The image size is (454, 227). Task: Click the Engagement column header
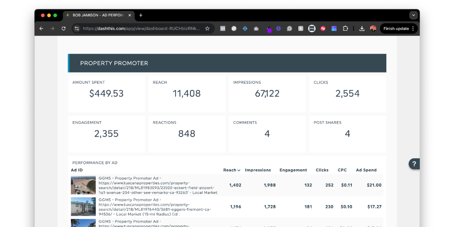pyautogui.click(x=293, y=170)
